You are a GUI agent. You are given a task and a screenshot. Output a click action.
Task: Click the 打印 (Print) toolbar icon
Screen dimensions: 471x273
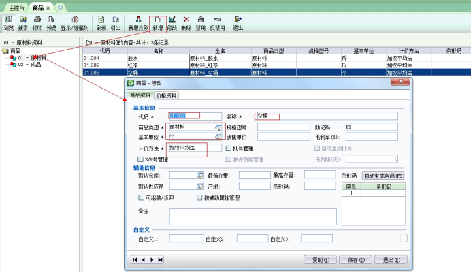(38, 24)
